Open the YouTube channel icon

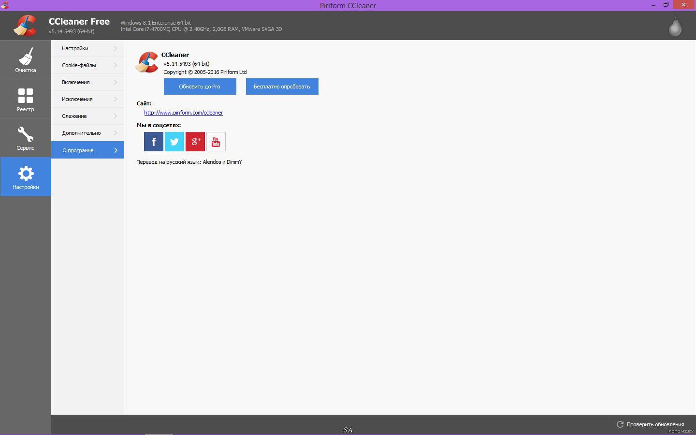[x=216, y=142]
